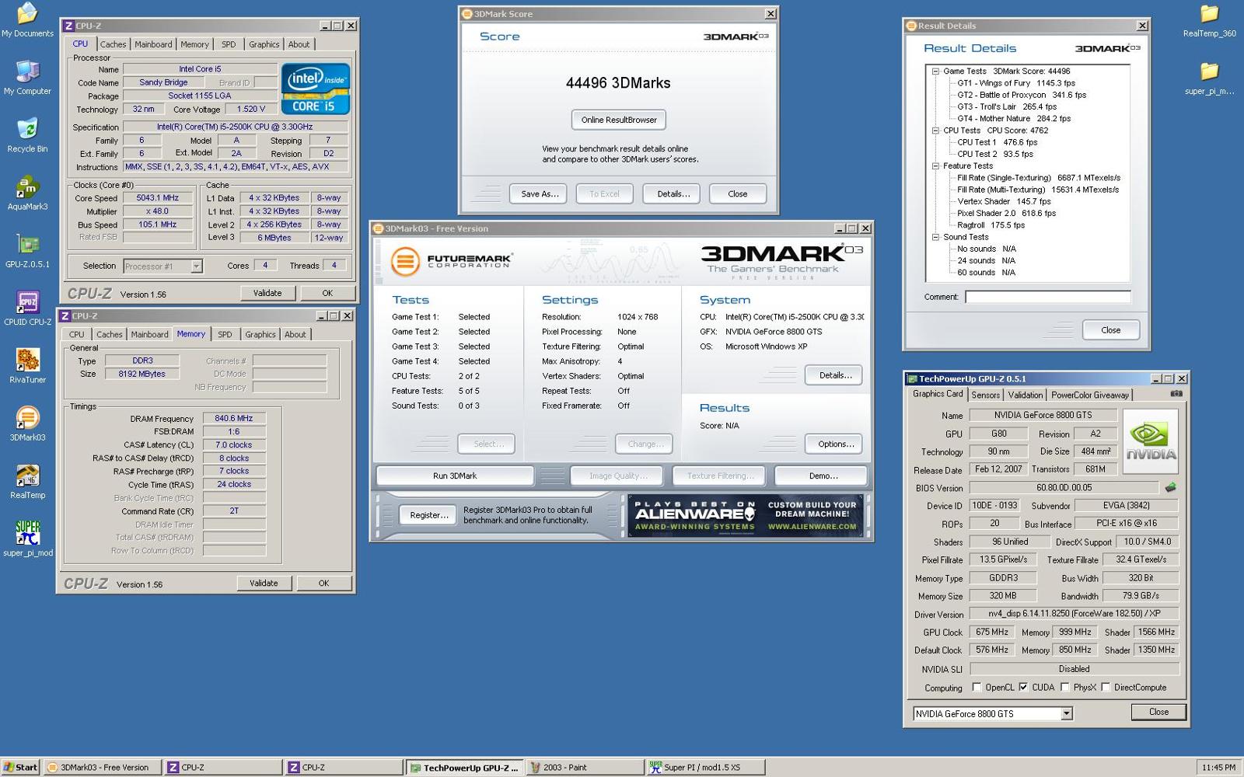Open About tab in memory CPU-Z window
The width and height of the screenshot is (1244, 777).
[x=295, y=334]
